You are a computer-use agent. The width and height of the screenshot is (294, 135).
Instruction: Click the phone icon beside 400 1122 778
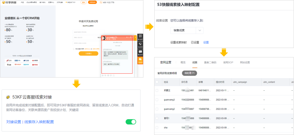[101, 2]
